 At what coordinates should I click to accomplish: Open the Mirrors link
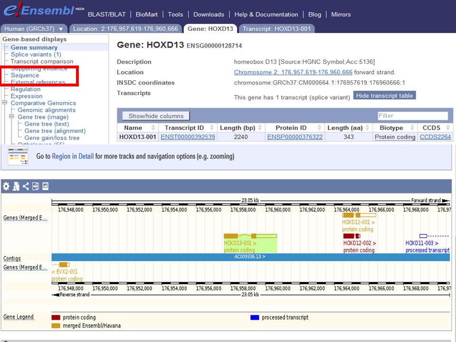[341, 15]
